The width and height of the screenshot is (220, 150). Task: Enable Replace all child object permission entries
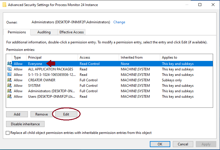pyautogui.click(x=8, y=133)
